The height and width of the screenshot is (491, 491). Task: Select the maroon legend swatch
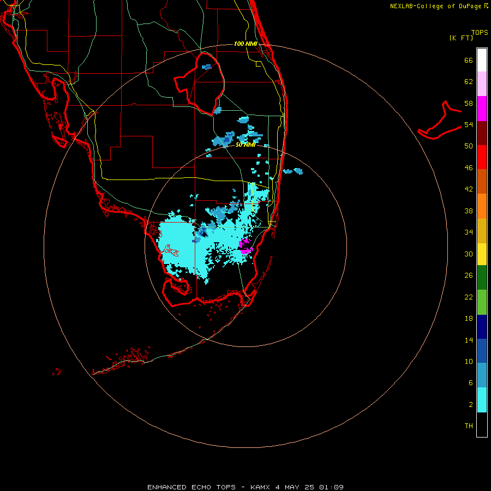click(482, 133)
